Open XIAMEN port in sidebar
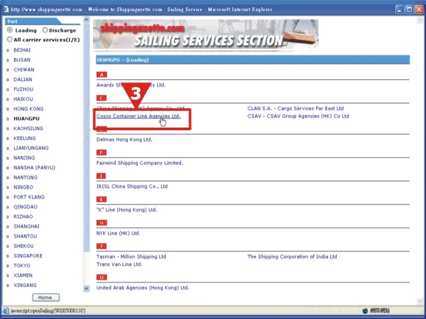The width and height of the screenshot is (426, 319). pos(23,275)
